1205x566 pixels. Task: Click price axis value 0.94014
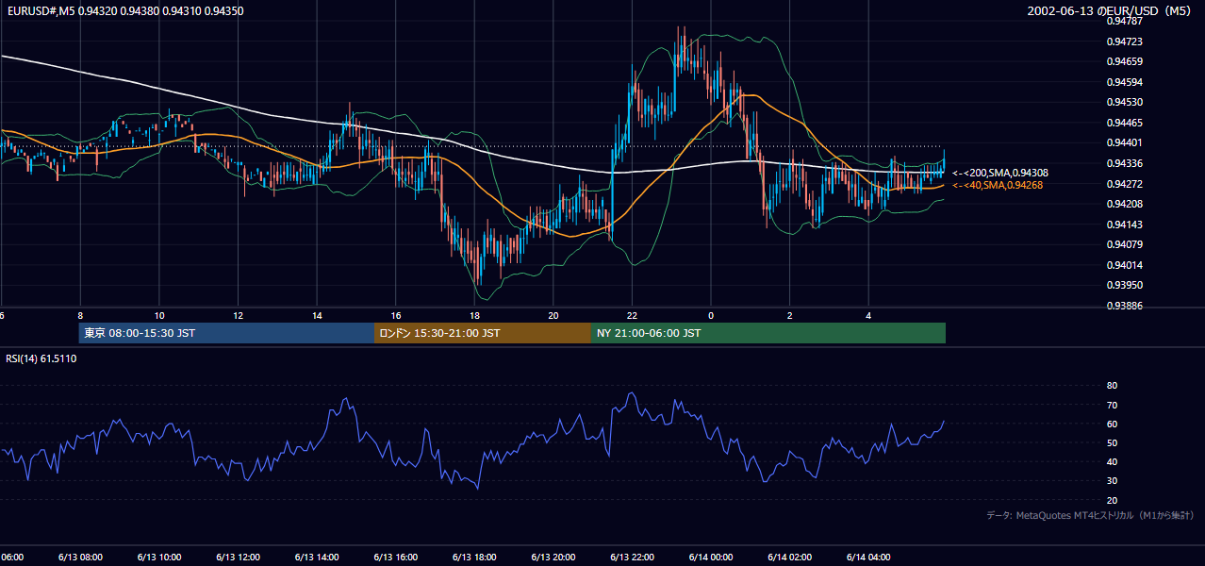[1125, 265]
